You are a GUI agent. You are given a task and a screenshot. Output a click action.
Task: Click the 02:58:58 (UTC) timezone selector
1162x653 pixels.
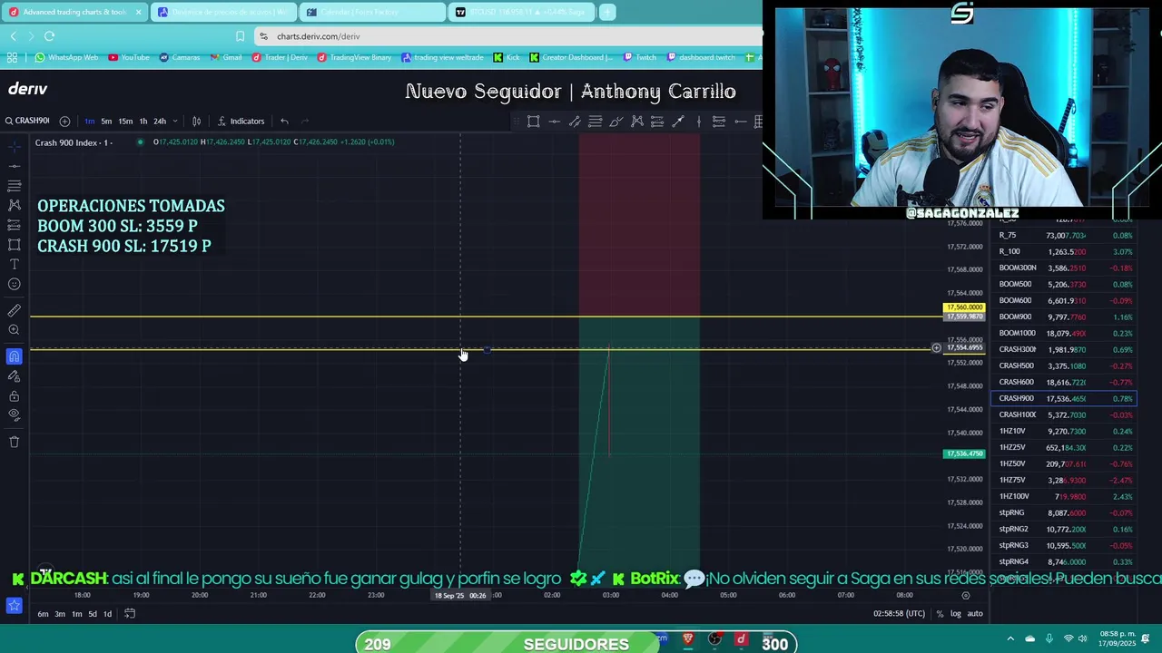[899, 614]
